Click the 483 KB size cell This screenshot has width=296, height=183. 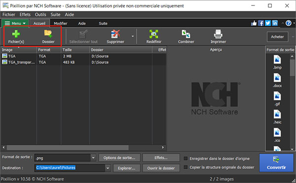(69, 62)
